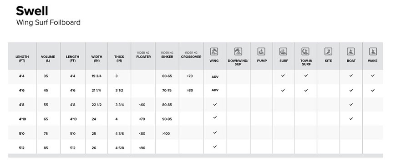This screenshot has width=396, height=167.
Task: Click the Width (IN) column header
Action: point(97,59)
